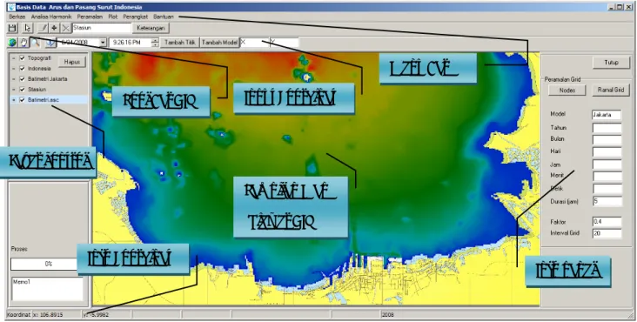Click the plus add-point icon
The image size is (637, 322).
point(54,28)
